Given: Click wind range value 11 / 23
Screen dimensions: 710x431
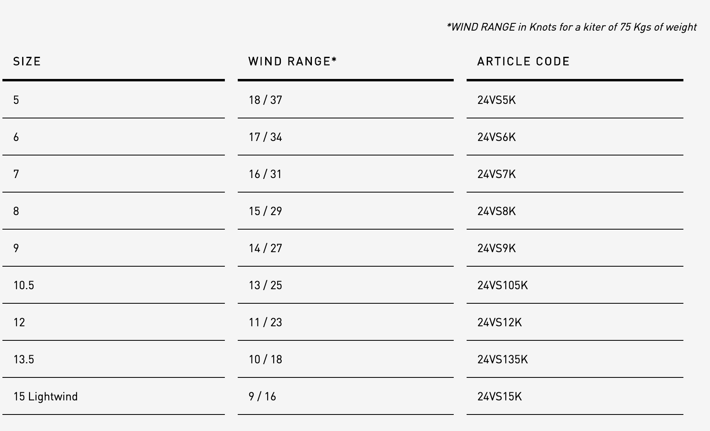Looking at the screenshot, I should (x=265, y=322).
